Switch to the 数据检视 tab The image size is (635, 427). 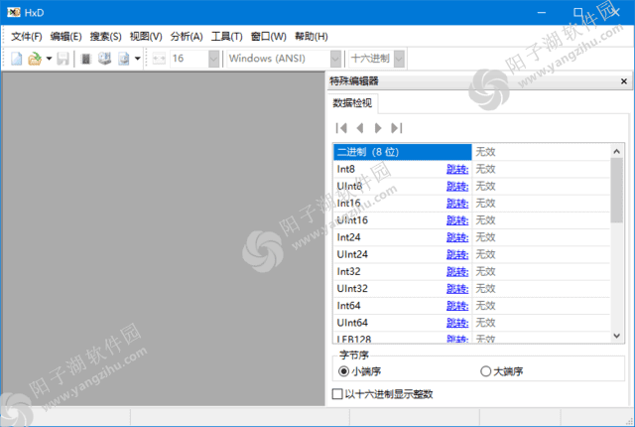352,103
